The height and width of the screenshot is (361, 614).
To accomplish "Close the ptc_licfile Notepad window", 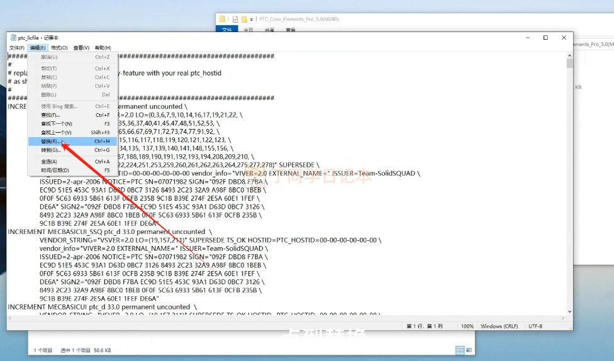I will point(564,38).
